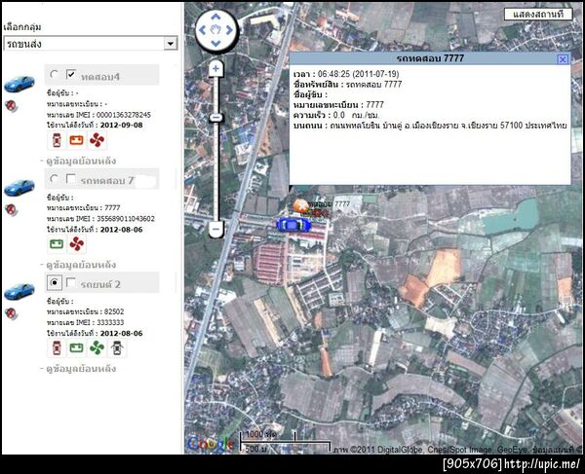The image size is (585, 474).
Task: Click the expiry date 2012-09-08
Action: point(122,126)
